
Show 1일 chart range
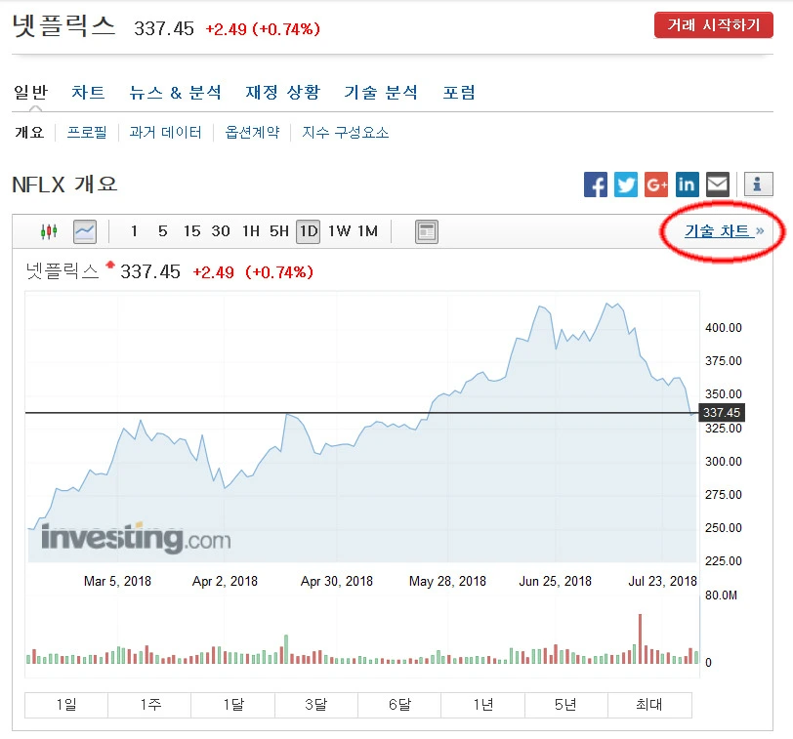point(66,705)
